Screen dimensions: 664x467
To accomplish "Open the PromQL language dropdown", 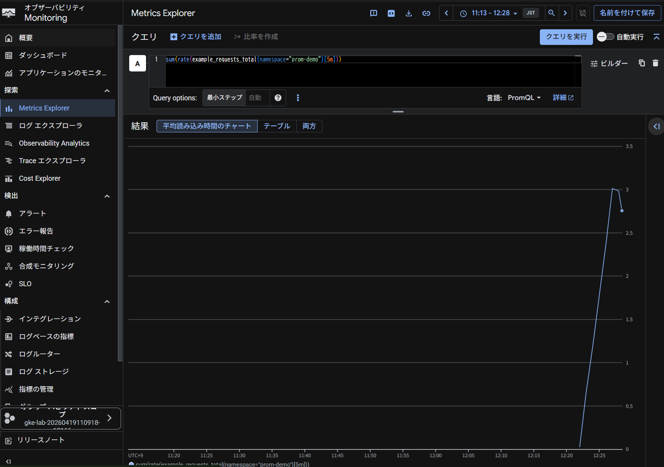I will (x=524, y=98).
